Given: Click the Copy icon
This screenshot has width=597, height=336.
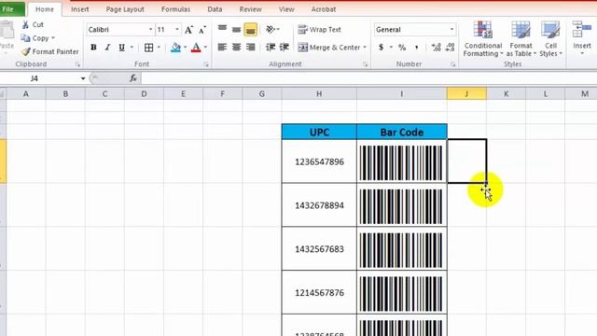Looking at the screenshot, I should (25, 38).
